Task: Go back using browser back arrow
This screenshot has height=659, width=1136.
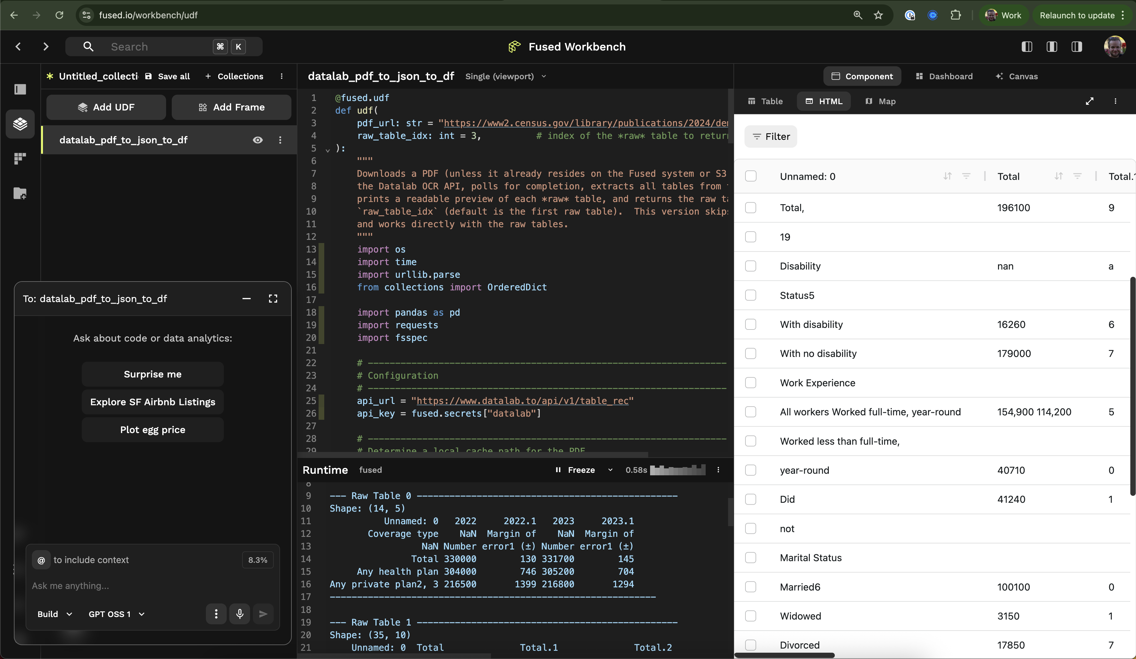Action: (x=14, y=15)
